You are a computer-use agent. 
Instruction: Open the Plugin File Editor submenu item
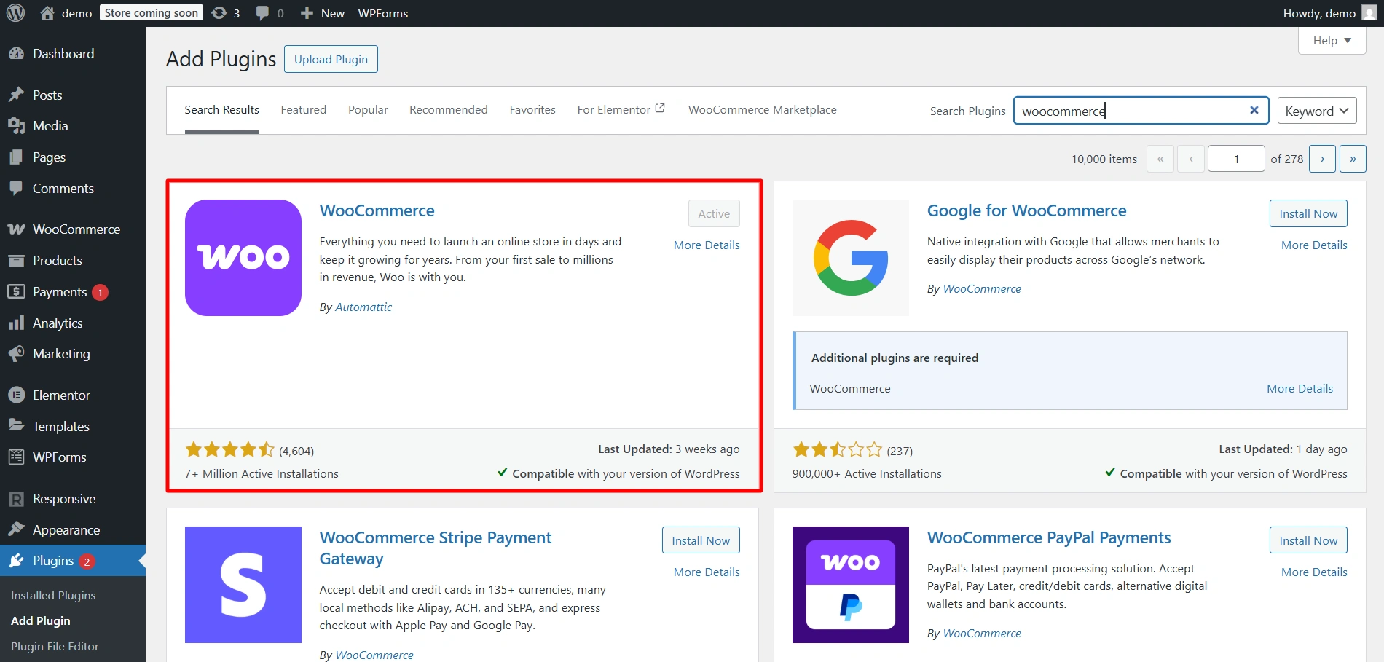coord(55,647)
